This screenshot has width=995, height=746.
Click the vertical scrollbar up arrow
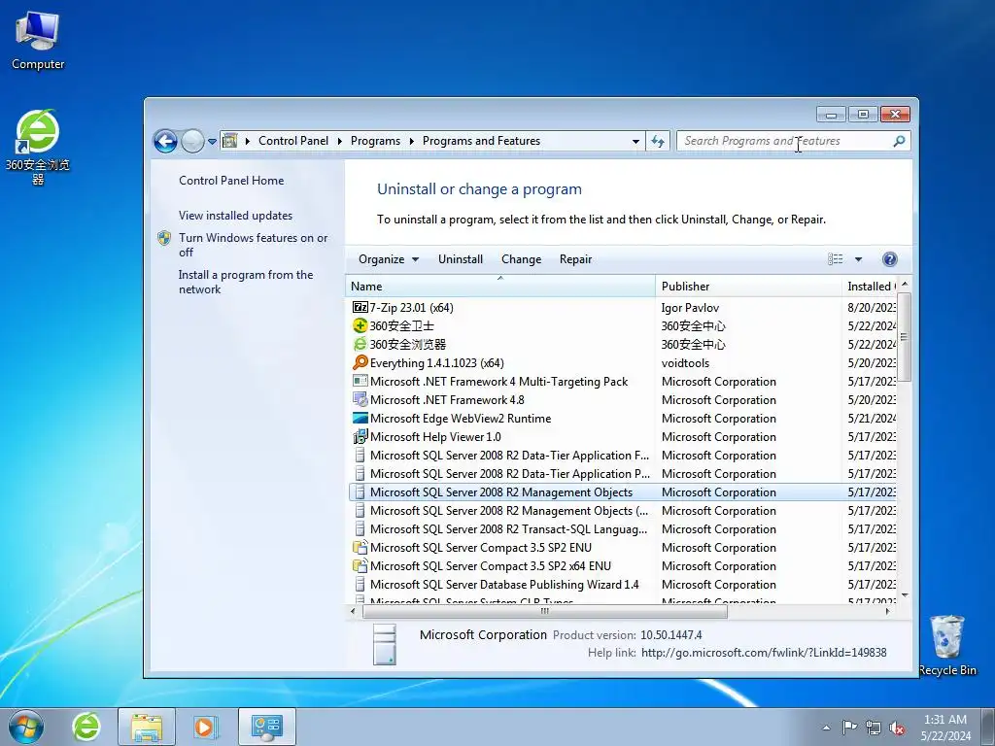905,284
